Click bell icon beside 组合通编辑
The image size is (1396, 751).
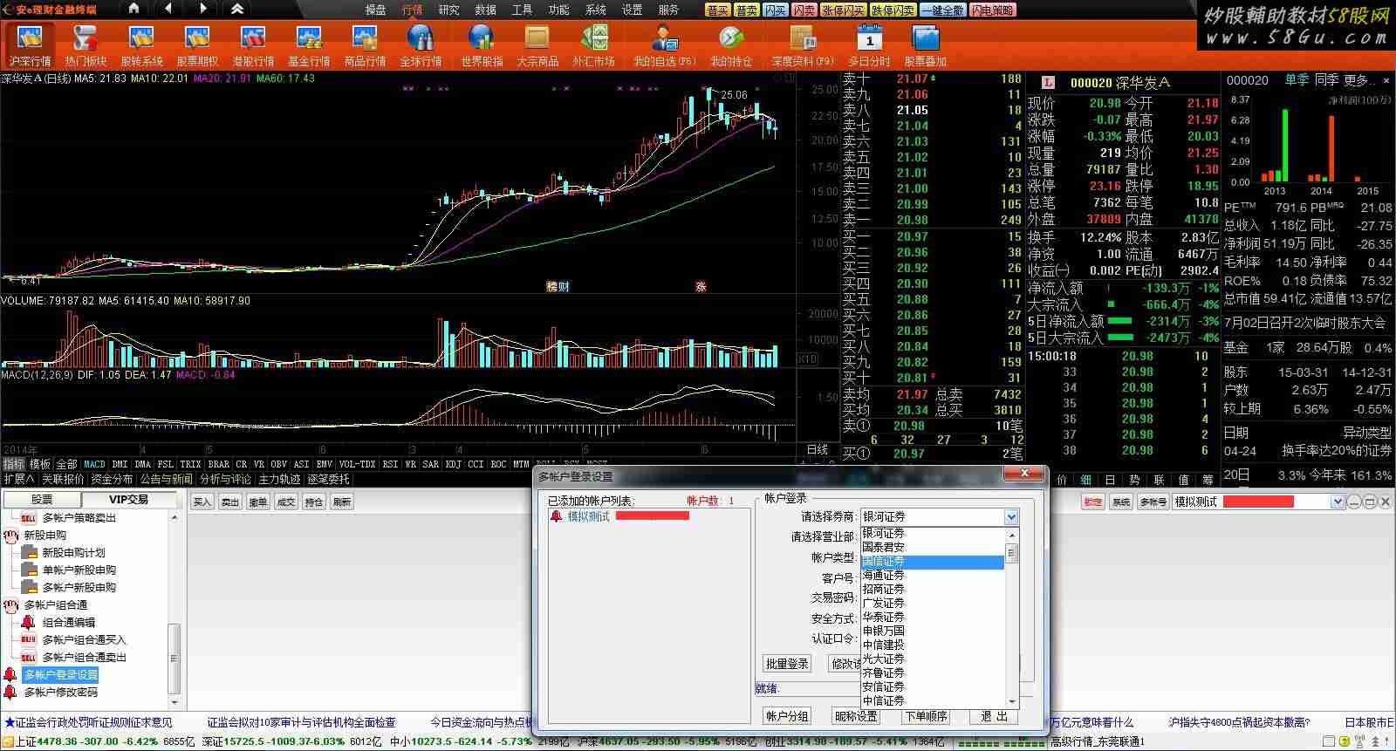(28, 622)
